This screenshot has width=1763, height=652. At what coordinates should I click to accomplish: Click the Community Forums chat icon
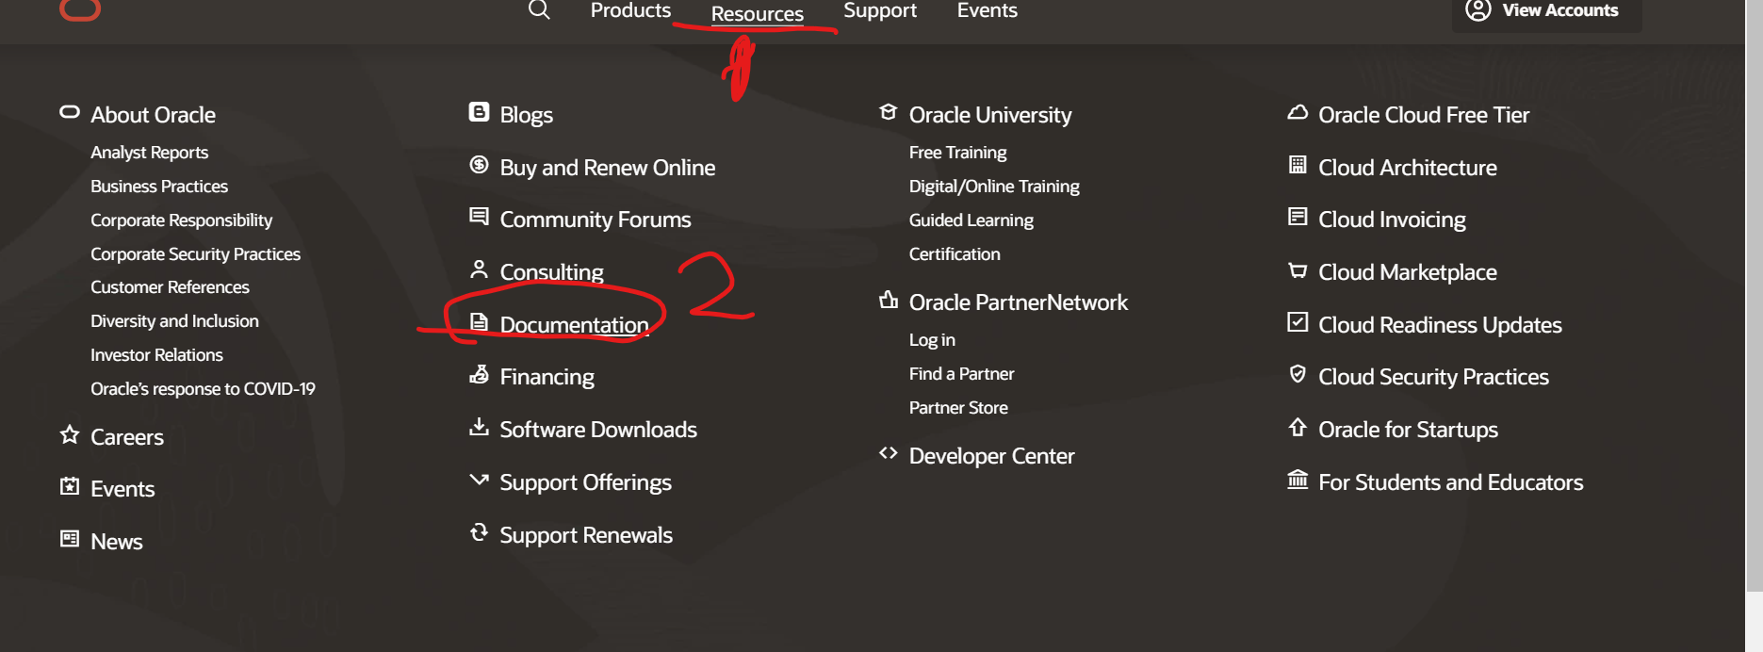click(479, 217)
